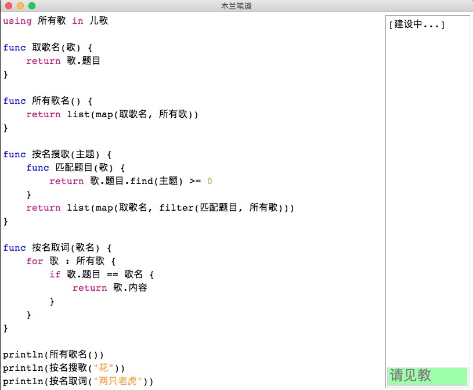The height and width of the screenshot is (390, 473).
Task: Click the line with 歌.题目.find(主题) >= 0
Action: point(131,181)
